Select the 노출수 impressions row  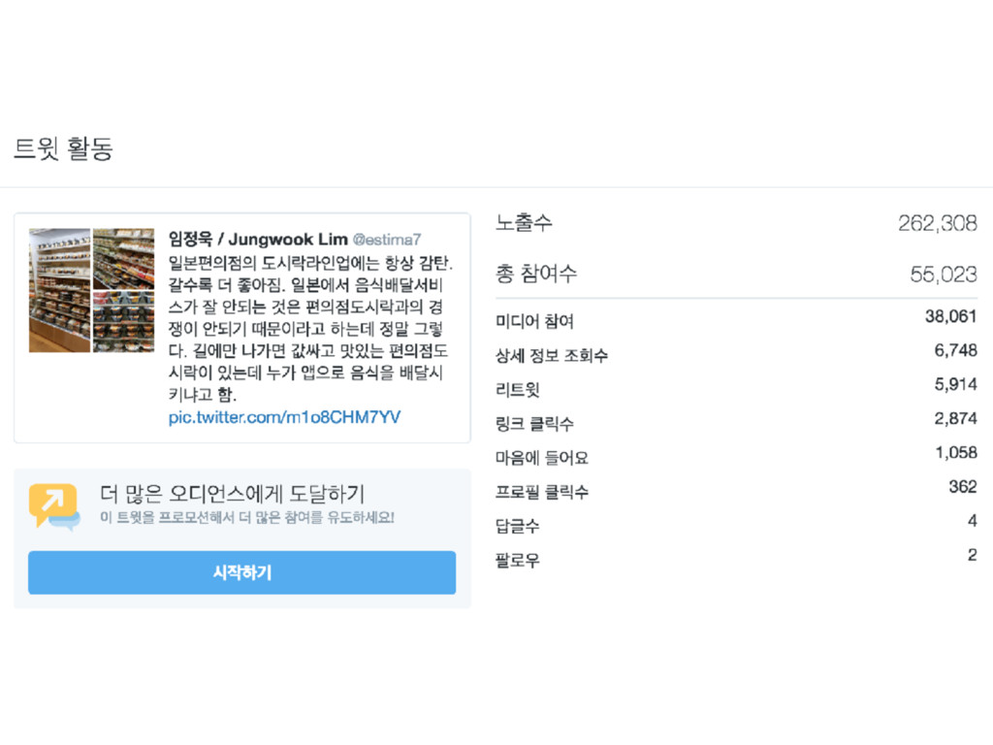click(x=736, y=223)
